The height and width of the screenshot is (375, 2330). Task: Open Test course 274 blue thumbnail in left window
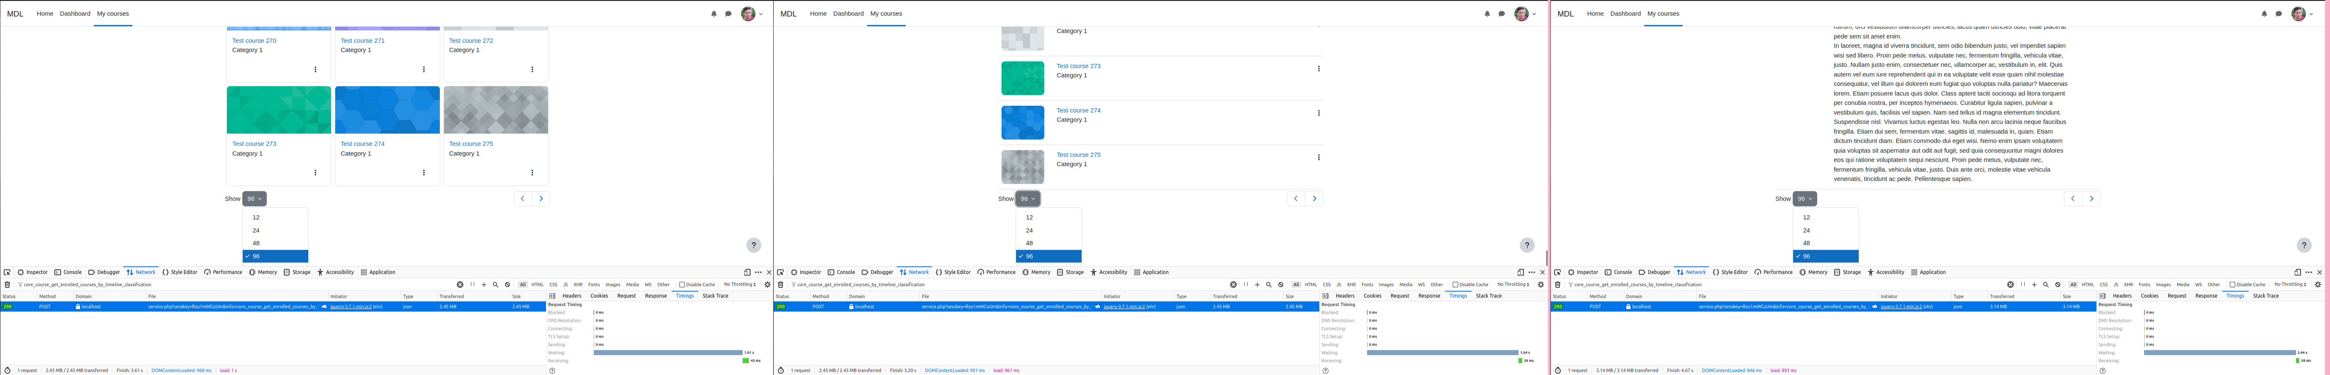tap(387, 110)
